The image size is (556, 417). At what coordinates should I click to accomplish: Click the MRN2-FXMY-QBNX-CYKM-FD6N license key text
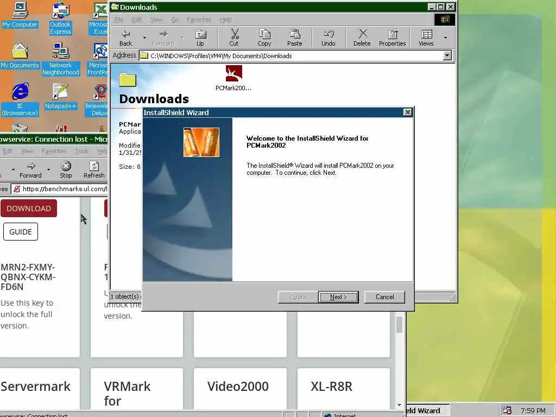pos(28,277)
